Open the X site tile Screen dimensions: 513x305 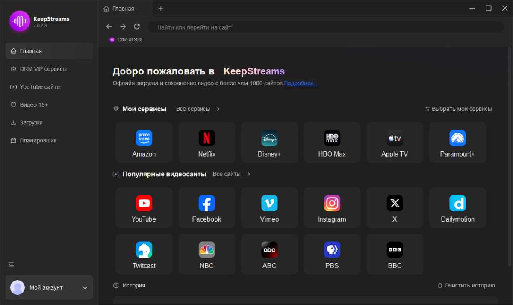click(395, 207)
